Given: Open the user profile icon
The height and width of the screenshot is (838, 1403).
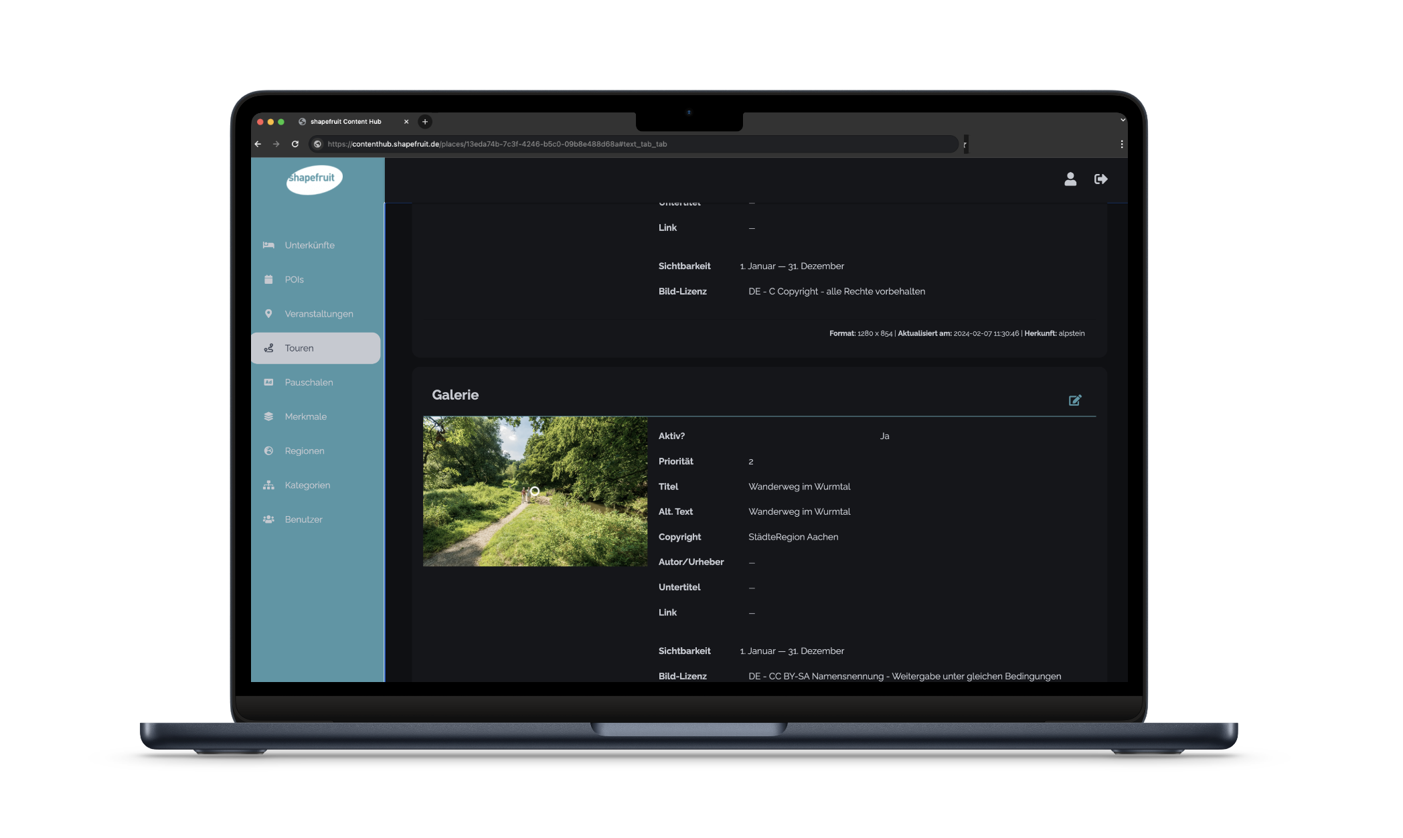Looking at the screenshot, I should (x=1070, y=179).
